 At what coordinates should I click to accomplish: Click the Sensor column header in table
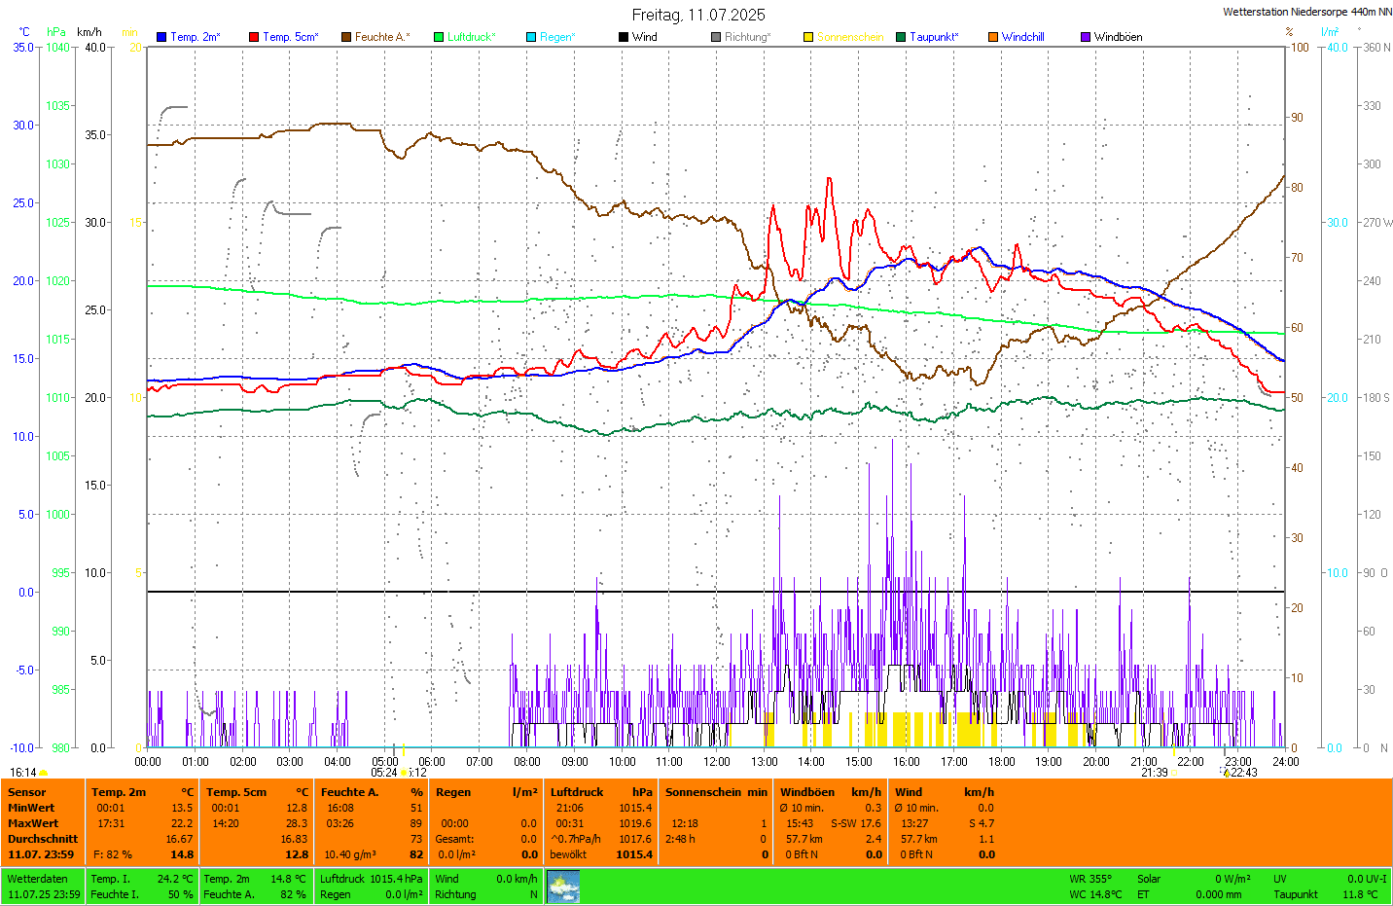pos(27,792)
